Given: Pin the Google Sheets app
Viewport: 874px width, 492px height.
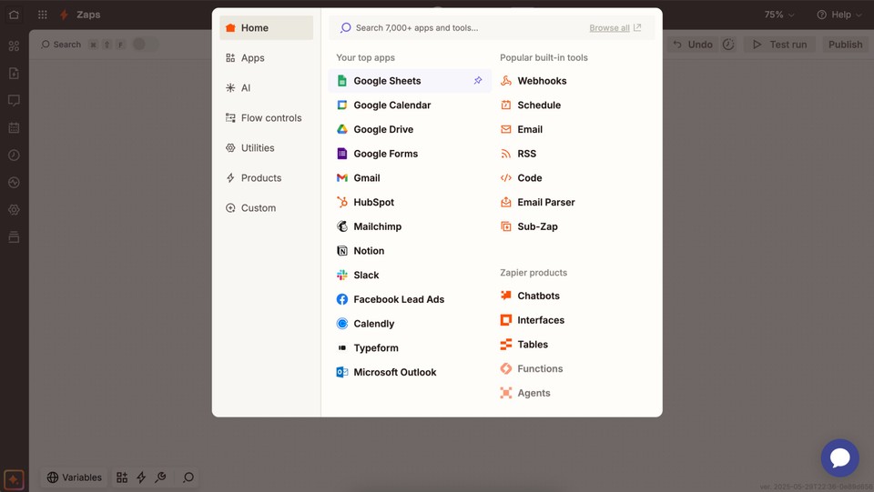Looking at the screenshot, I should pyautogui.click(x=478, y=81).
